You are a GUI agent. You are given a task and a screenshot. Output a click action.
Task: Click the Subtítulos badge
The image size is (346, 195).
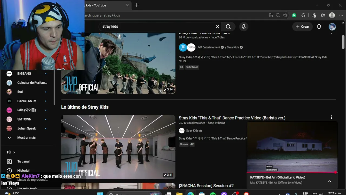pos(192,67)
